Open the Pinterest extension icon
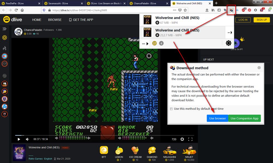273x163 pixels. [x=249, y=10]
